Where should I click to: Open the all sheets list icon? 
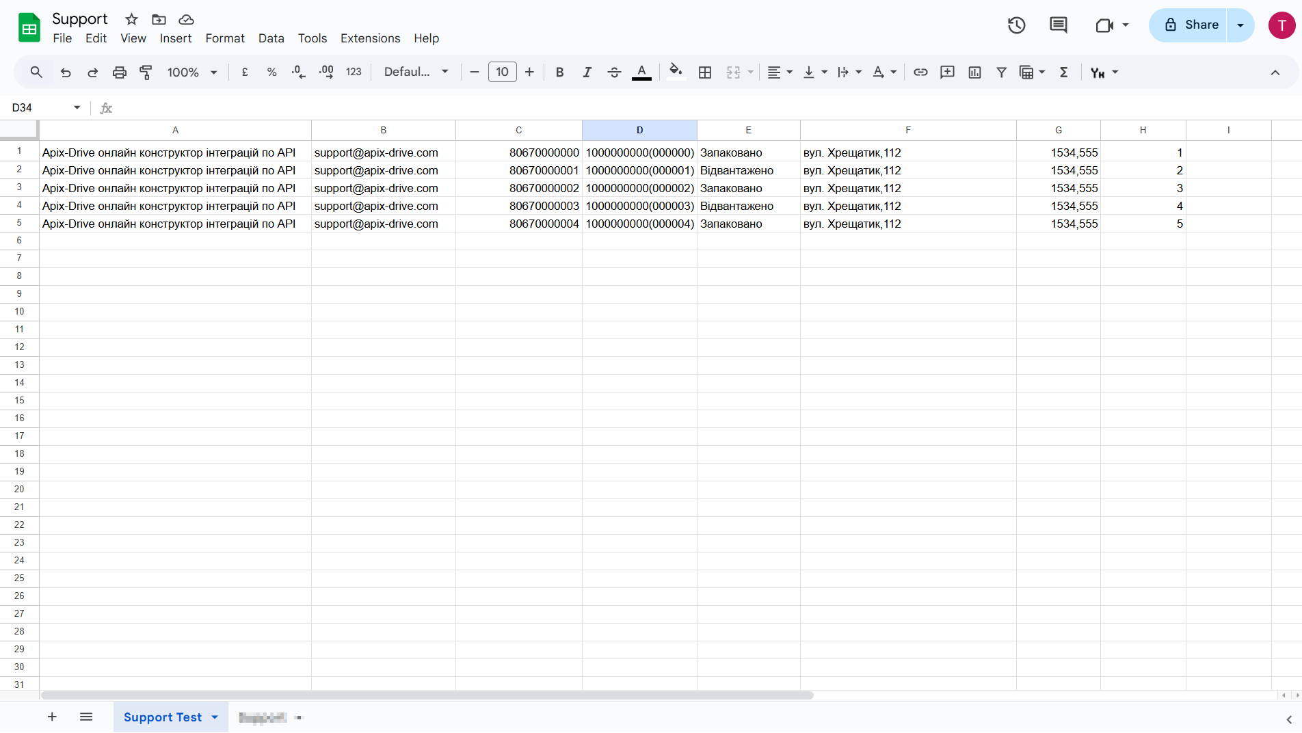[x=86, y=717]
